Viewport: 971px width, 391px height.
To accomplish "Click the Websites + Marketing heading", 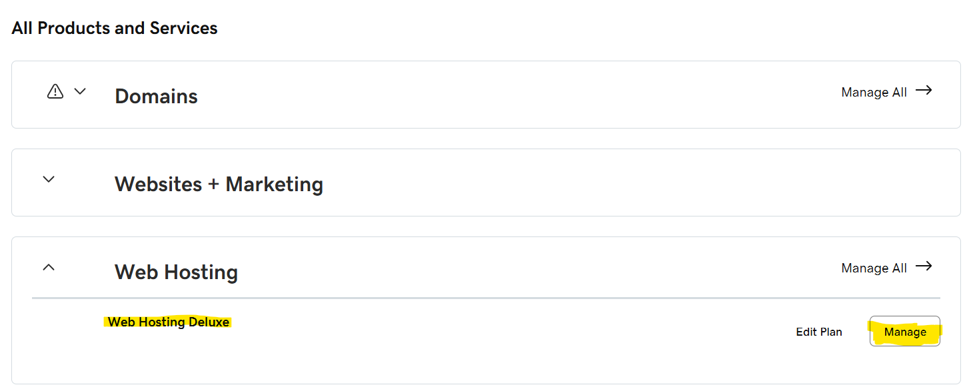I will [219, 184].
